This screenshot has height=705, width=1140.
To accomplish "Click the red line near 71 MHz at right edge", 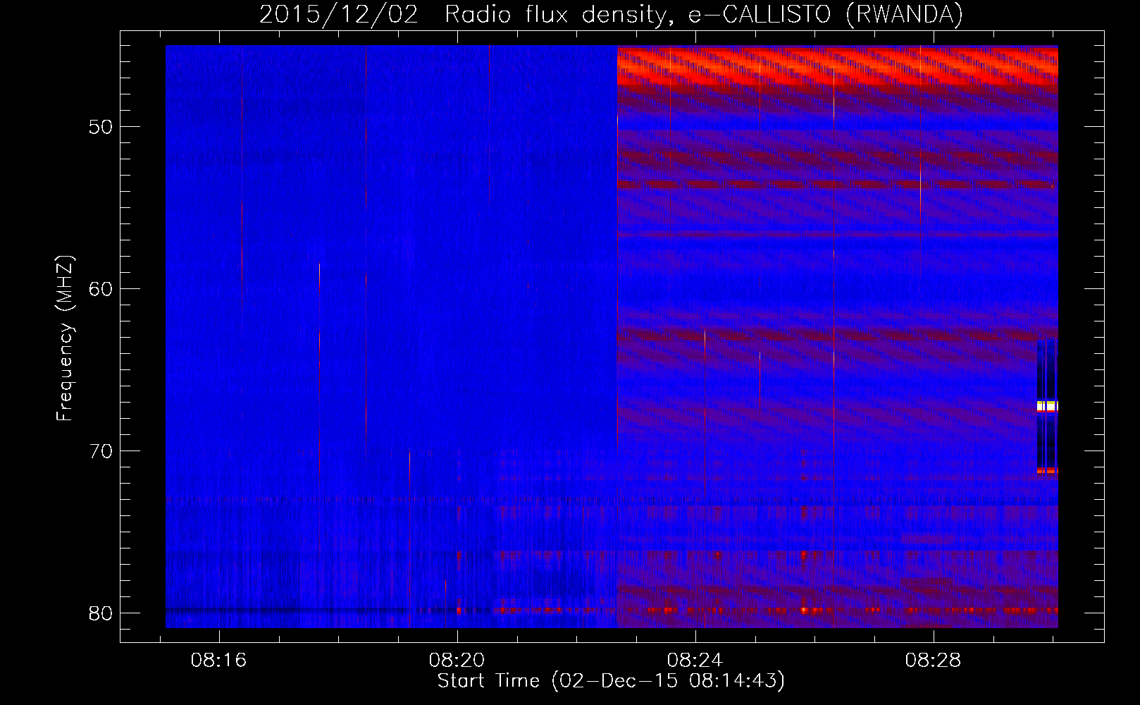I will [x=1047, y=470].
